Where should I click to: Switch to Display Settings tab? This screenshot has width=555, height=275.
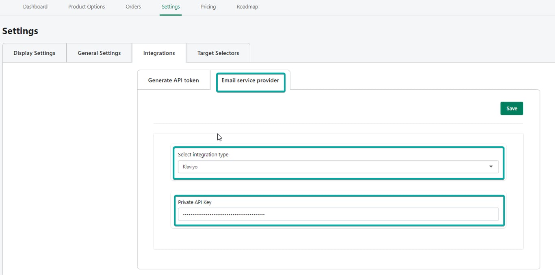[x=35, y=53]
